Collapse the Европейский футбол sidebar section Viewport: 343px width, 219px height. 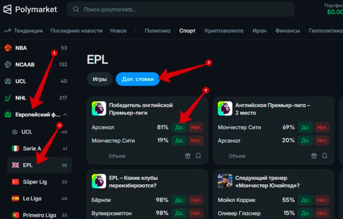[x=65, y=114]
